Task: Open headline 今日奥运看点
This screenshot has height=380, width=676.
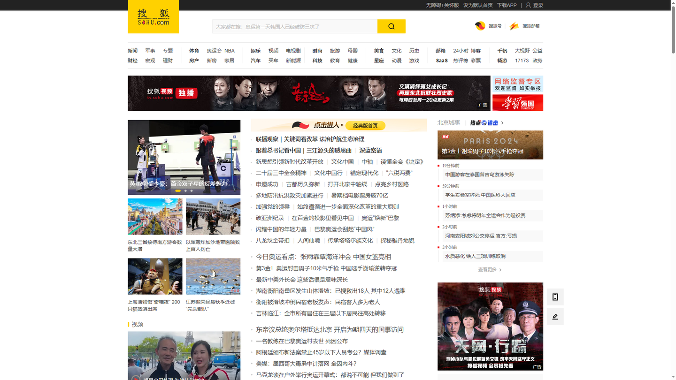Action: point(323,257)
